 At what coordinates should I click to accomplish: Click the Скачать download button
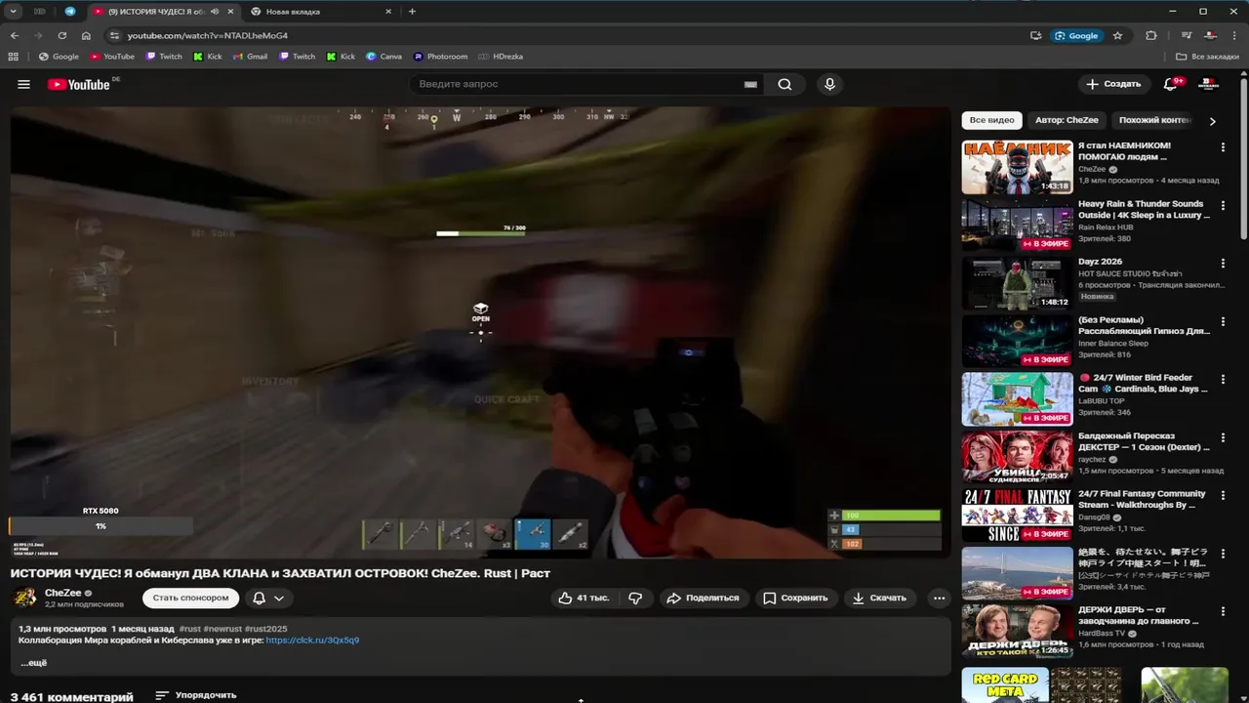point(880,598)
